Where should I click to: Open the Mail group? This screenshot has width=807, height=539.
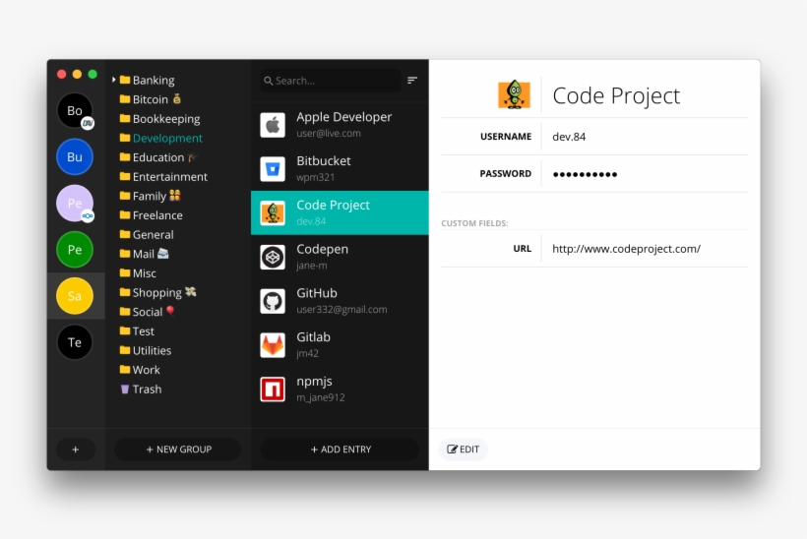pos(144,254)
